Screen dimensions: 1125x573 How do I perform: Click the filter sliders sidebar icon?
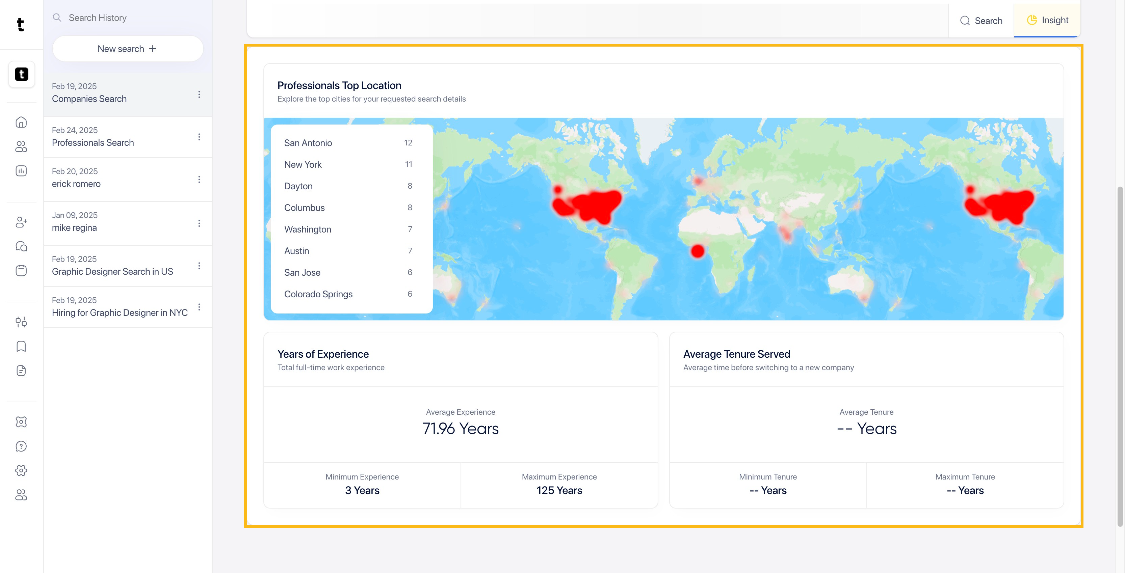(21, 322)
